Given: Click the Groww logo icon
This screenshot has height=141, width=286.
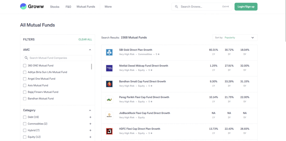Looking at the screenshot, I should point(23,6).
